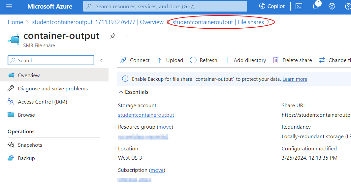This screenshot has width=351, height=187.
Task: Click the top search resources field
Action: click(x=165, y=6)
